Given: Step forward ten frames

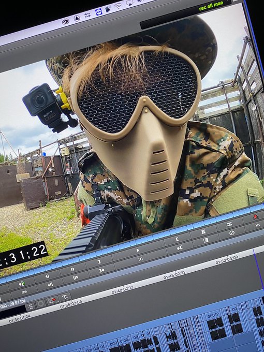Looking at the screenshot, I should 76,278.
